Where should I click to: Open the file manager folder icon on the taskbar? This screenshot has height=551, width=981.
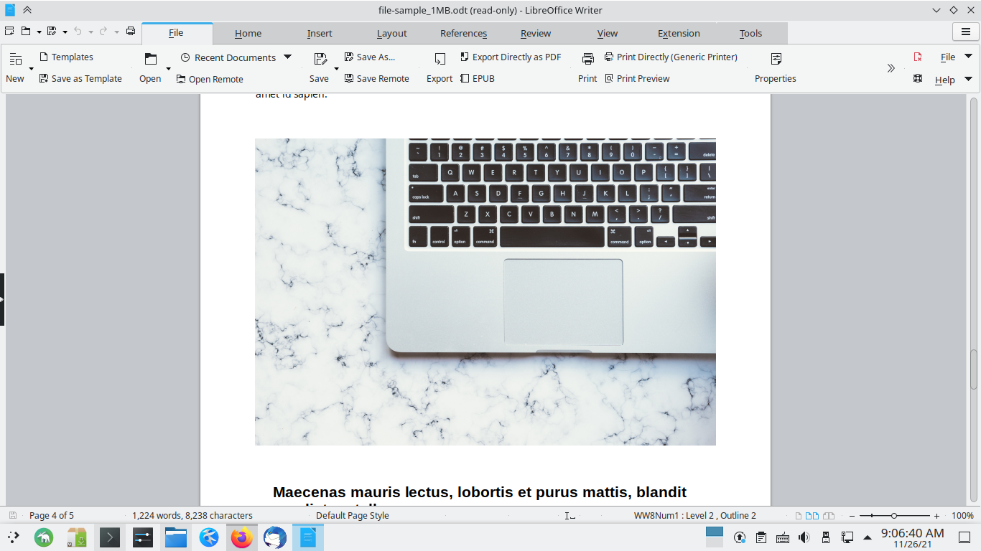pyautogui.click(x=176, y=537)
